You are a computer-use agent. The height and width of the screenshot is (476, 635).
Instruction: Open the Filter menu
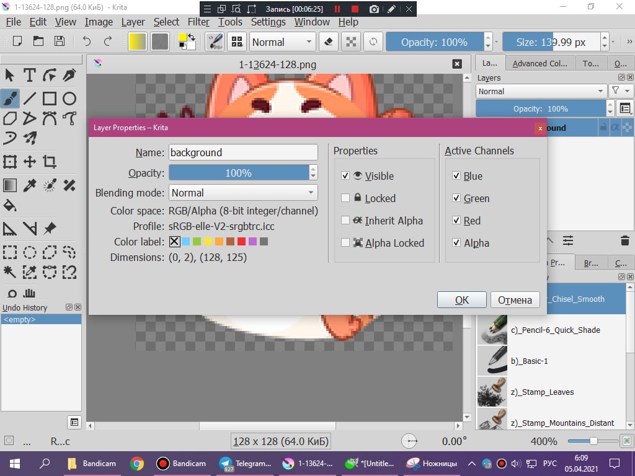pyautogui.click(x=198, y=22)
